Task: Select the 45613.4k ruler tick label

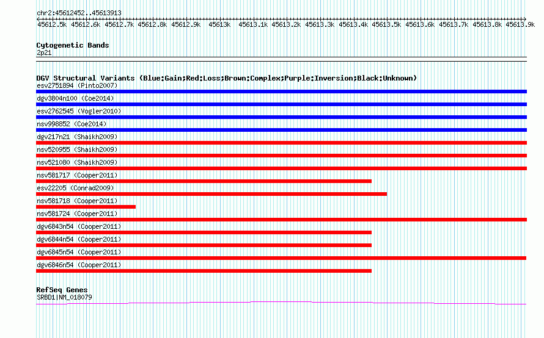Action: 353,24
